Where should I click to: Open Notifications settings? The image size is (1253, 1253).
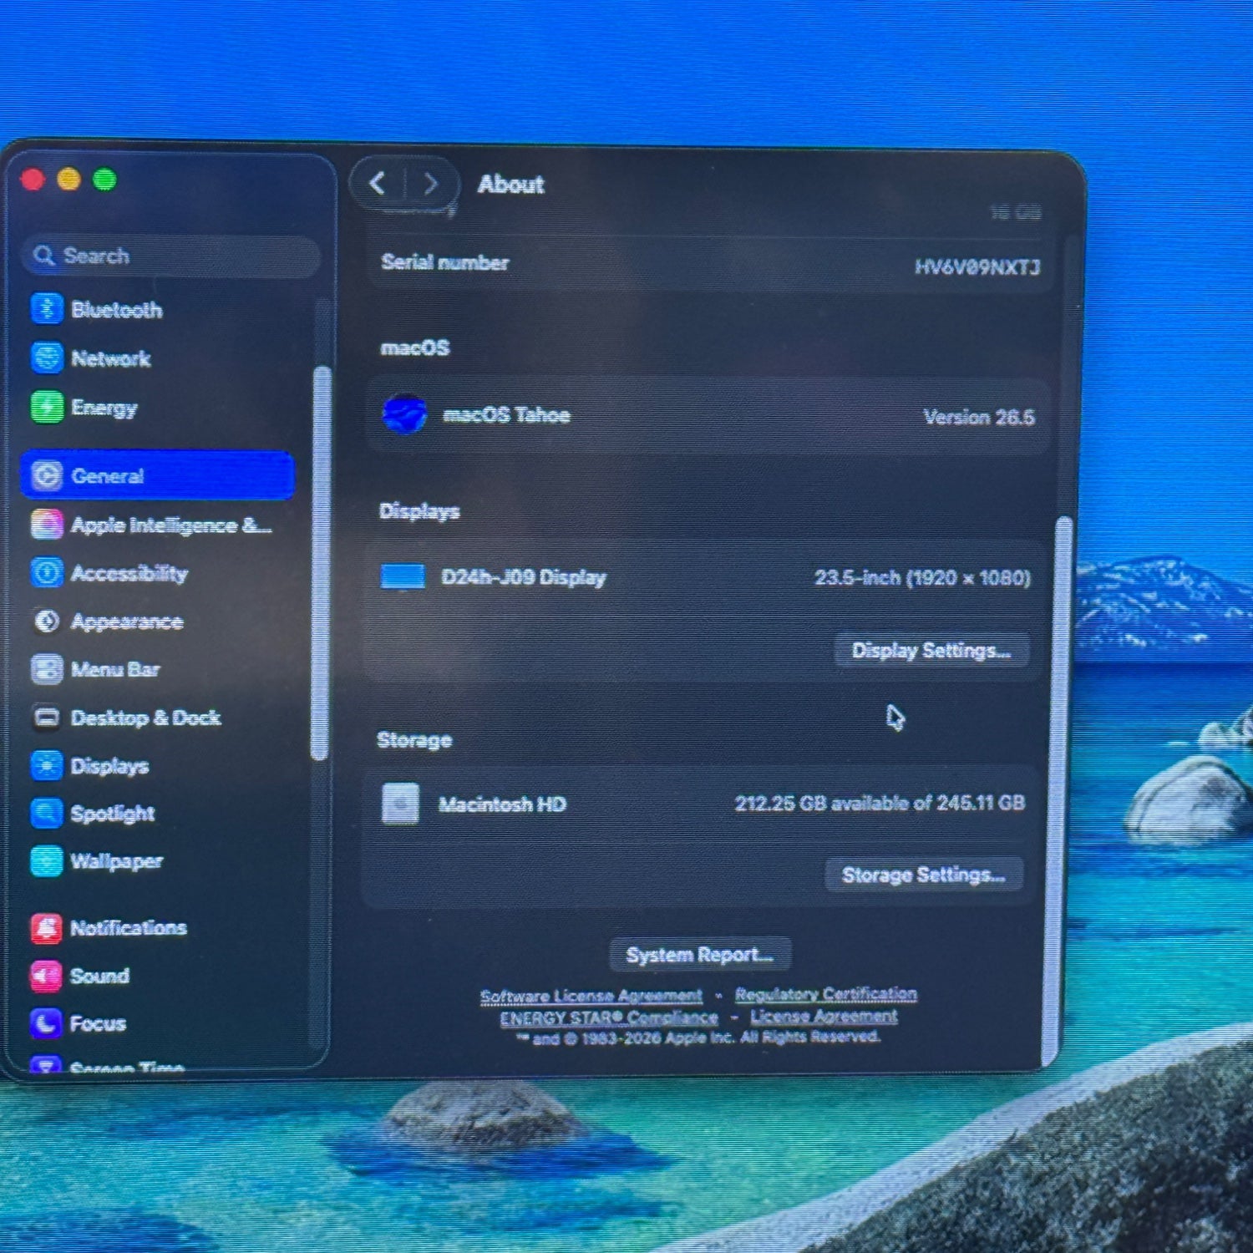click(x=159, y=927)
